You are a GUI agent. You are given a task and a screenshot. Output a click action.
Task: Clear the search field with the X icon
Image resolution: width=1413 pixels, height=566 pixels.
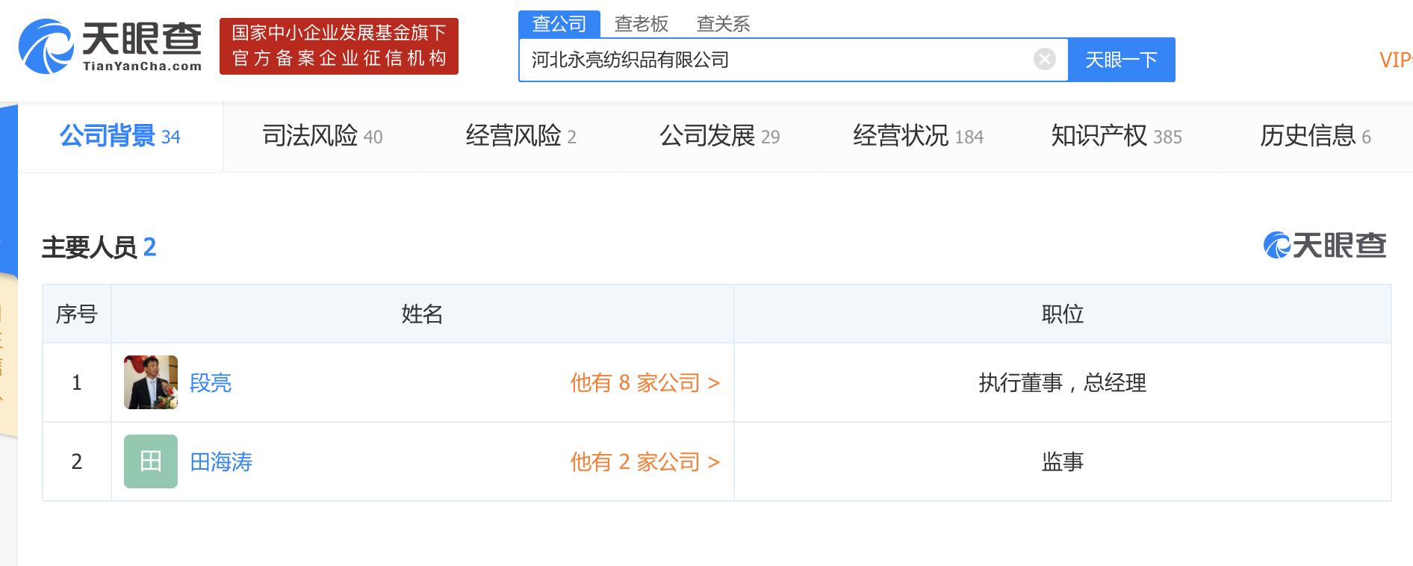click(x=1044, y=59)
